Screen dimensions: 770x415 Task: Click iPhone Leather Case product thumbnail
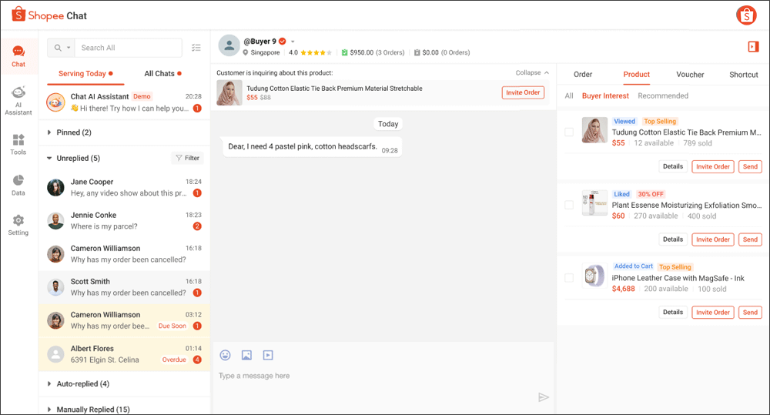tap(594, 276)
